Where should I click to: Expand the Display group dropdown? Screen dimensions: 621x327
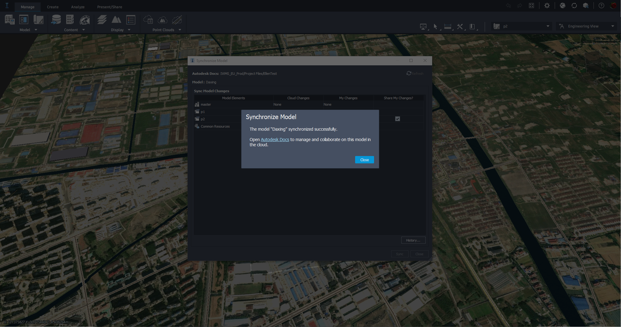[x=129, y=30]
